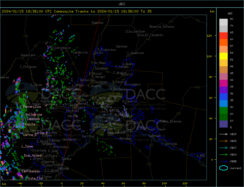This screenshot has height=187, width=244.
Task: Click the '120' tick on right km axis
Action: pyautogui.click(x=209, y=36)
